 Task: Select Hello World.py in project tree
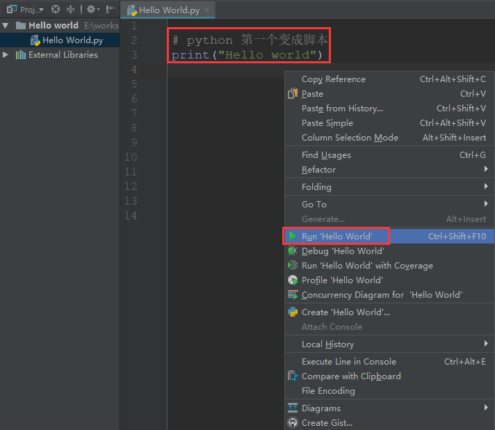tap(60, 40)
